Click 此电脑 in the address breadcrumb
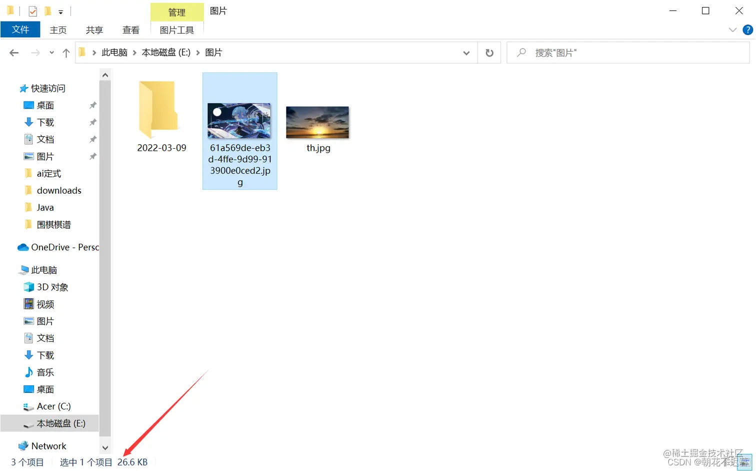Screen dimensions: 756x471 tap(114, 53)
